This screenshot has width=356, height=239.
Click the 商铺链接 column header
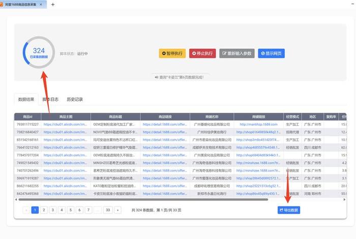[x=258, y=116]
